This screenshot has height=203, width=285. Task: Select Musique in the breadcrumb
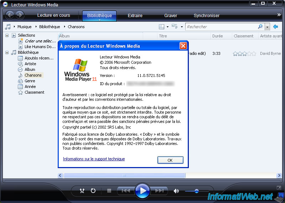tap(24, 27)
